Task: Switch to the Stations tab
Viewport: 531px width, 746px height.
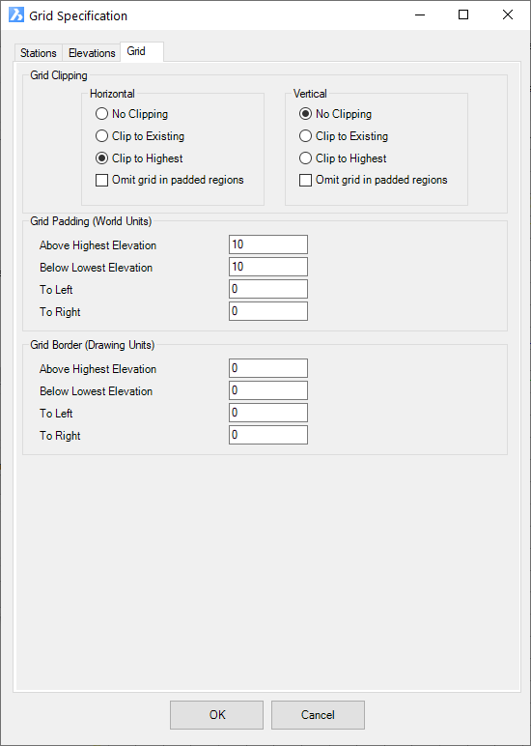Action: pos(39,53)
